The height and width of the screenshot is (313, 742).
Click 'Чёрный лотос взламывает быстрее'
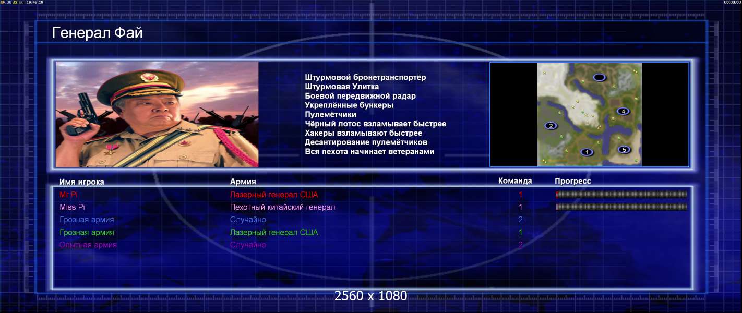[376, 124]
